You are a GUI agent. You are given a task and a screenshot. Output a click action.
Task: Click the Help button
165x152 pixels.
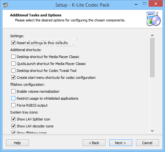[17, 143]
